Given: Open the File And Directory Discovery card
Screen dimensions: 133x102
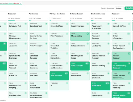Looking at the screenshot, I should tap(121, 66).
